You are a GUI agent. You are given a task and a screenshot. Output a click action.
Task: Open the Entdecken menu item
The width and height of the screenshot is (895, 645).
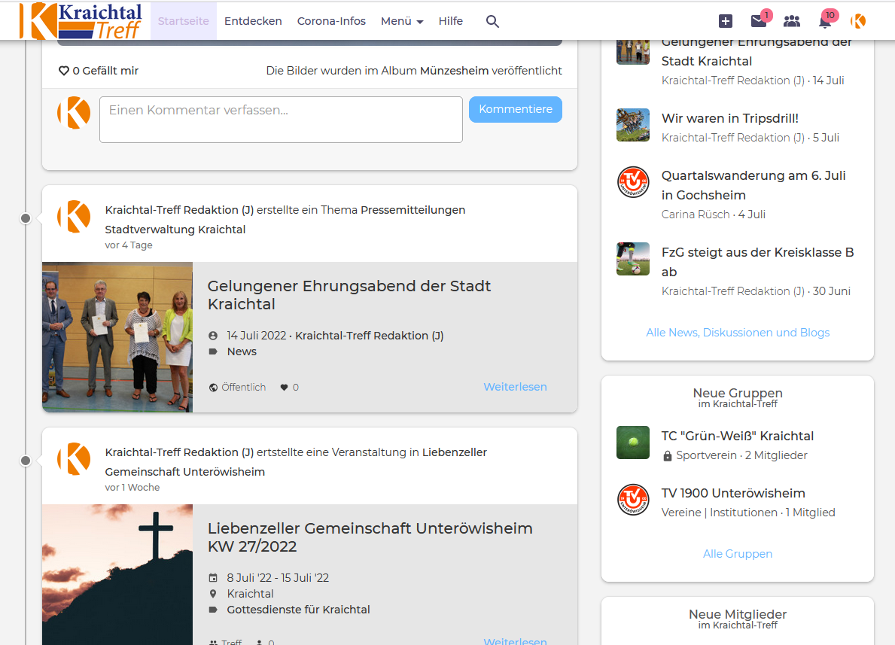[x=253, y=21]
